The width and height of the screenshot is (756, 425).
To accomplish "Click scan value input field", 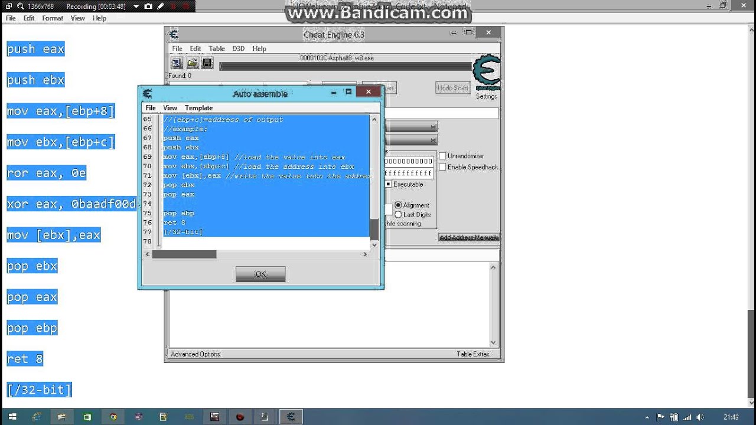I will point(441,113).
